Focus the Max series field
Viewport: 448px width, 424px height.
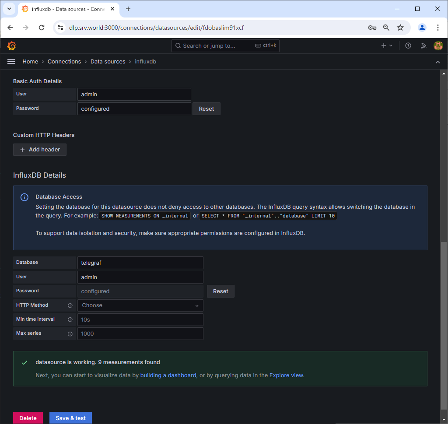[140, 334]
